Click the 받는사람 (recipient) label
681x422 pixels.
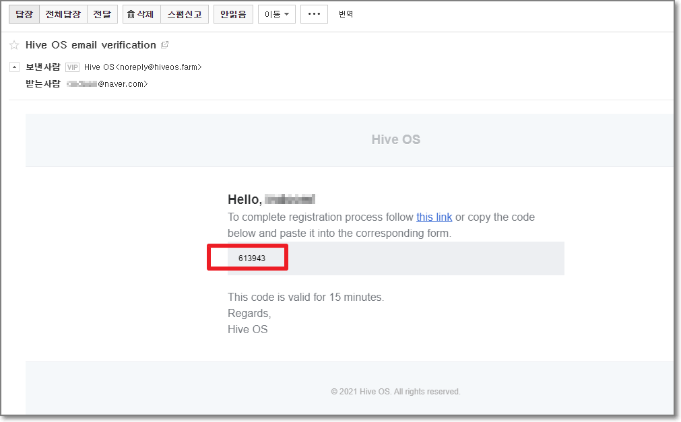coord(43,83)
